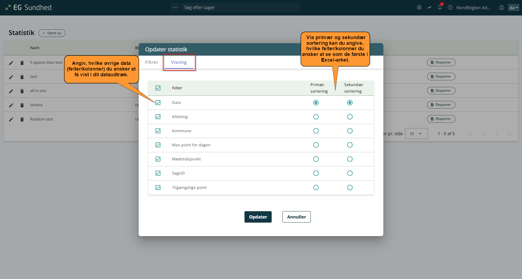Uncheck the SagsID field checkbox
The height and width of the screenshot is (279, 522).
tap(158, 173)
